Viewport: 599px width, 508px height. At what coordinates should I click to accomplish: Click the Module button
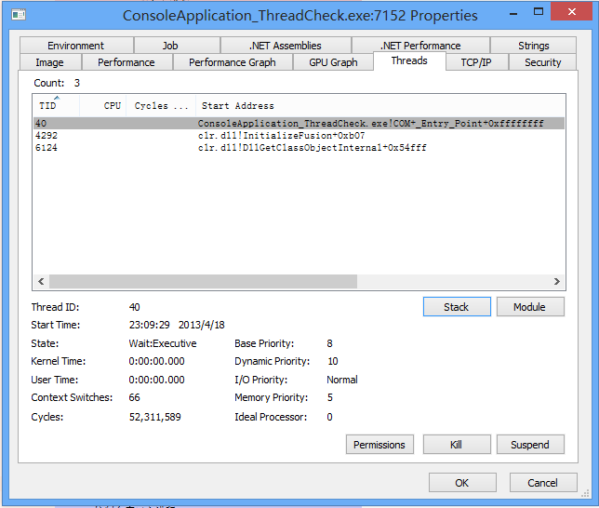click(x=529, y=307)
